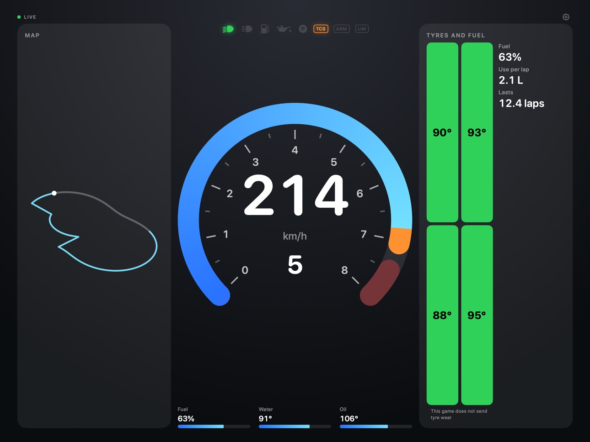Click the fuel pump warning icon
This screenshot has width=590, height=442.
click(265, 29)
